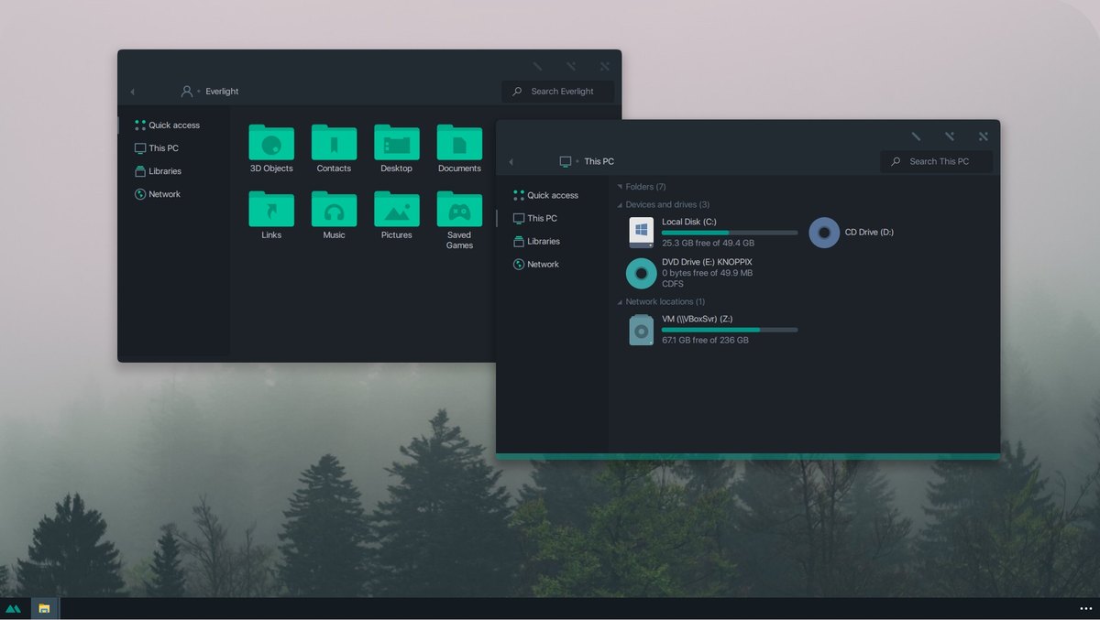Click VM (Z:) drive usage bar
Viewport: 1100px width, 620px height.
[730, 330]
